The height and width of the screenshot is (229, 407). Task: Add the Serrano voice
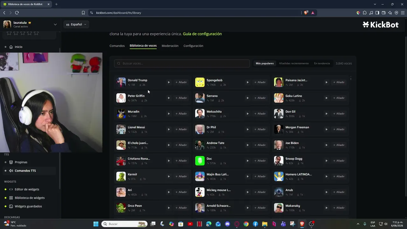coord(260,98)
